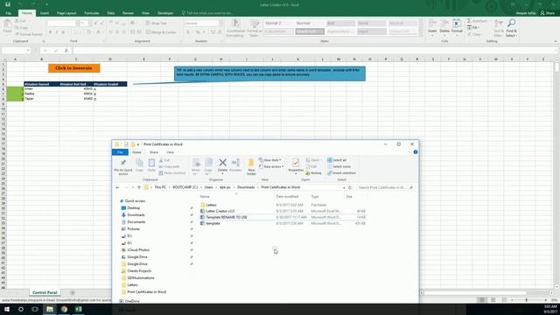Select the template Word file
The image size is (560, 315).
pyautogui.click(x=213, y=223)
